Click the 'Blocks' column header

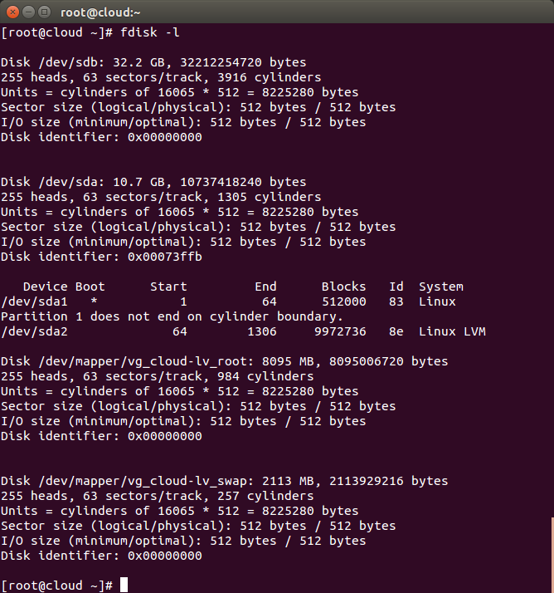(343, 287)
